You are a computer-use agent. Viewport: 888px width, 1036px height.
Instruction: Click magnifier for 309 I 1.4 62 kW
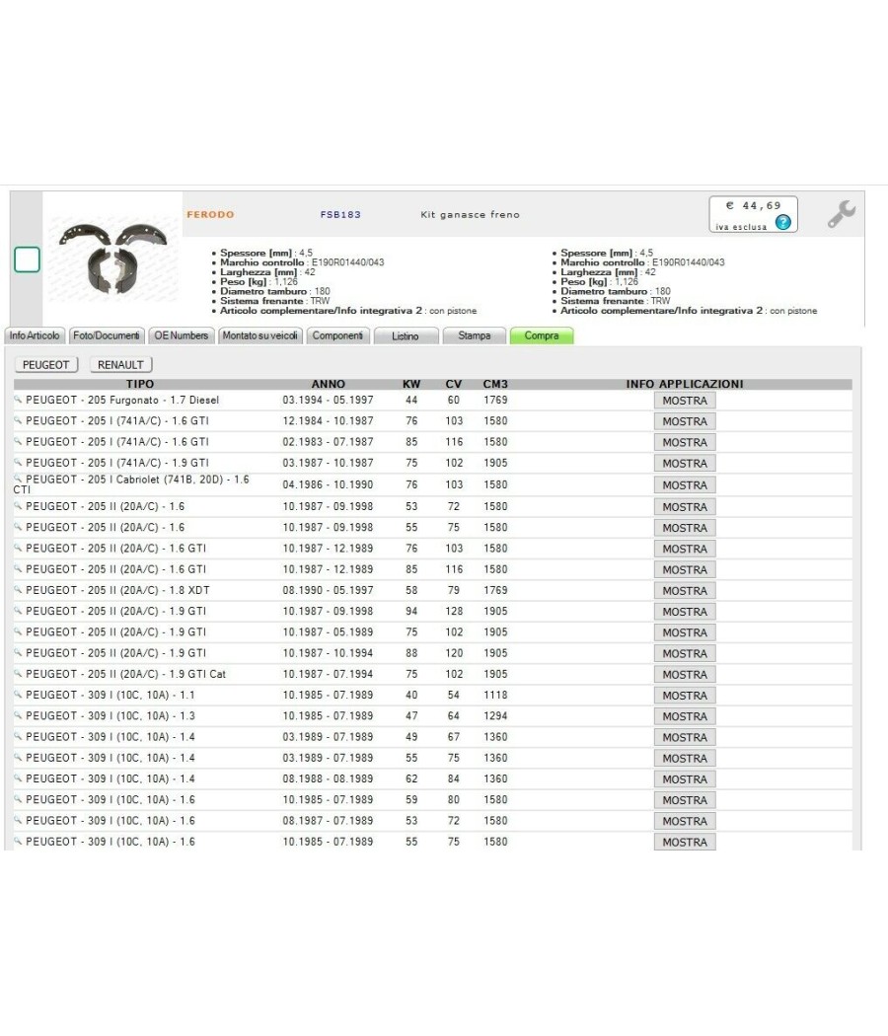18,778
